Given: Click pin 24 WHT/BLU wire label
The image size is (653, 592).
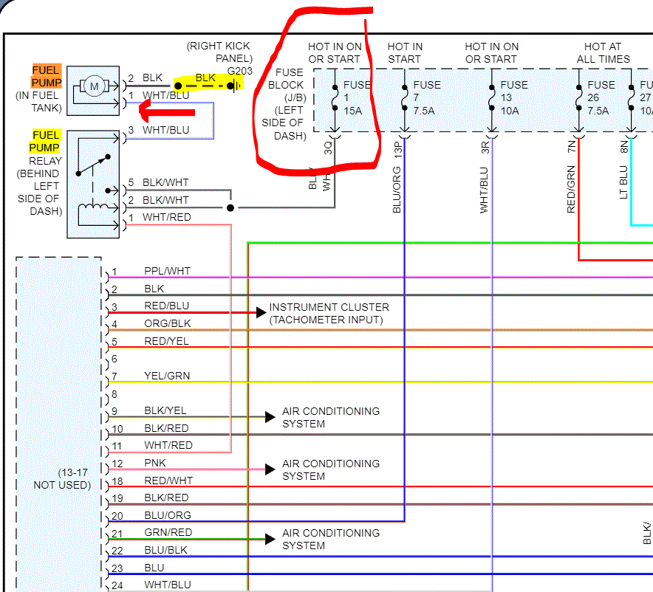Looking at the screenshot, I should (x=168, y=585).
